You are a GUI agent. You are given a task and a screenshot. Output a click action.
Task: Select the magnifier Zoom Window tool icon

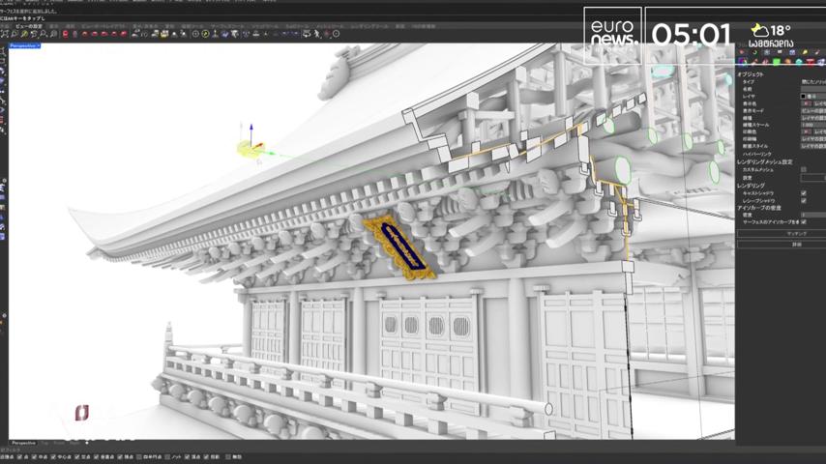[15, 34]
